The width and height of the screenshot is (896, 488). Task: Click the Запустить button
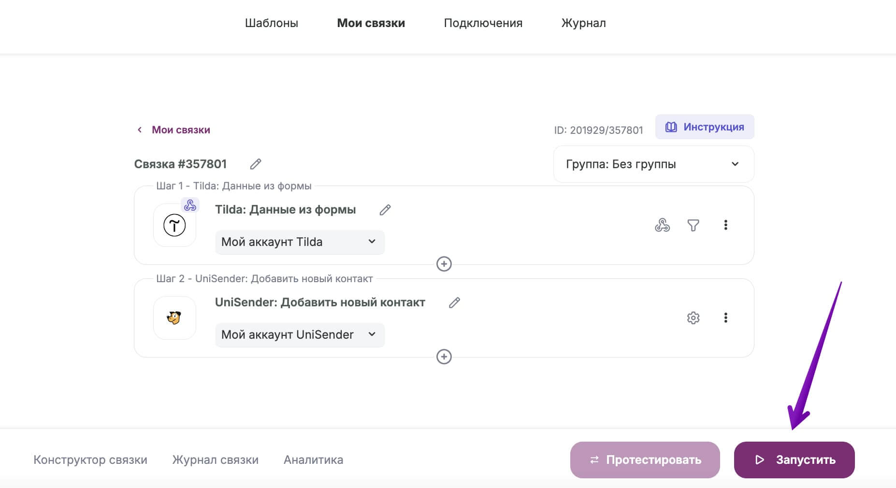tap(794, 460)
